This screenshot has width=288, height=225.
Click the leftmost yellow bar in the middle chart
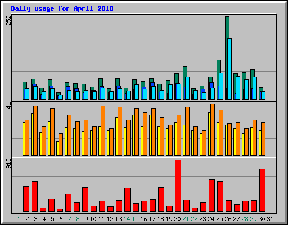click(24, 139)
